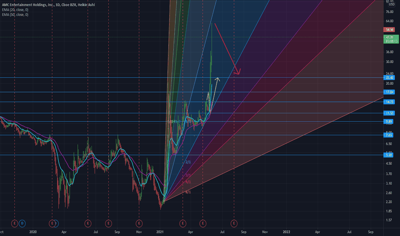Screen dimensions: 400x236
Task: Open the earnings marker above the Nov 2020 label
Action: (139, 224)
